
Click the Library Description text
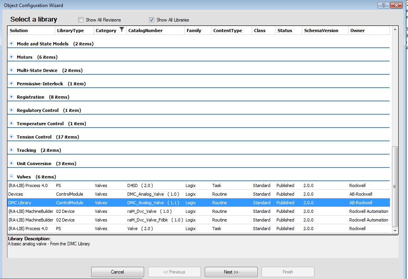tap(49, 244)
